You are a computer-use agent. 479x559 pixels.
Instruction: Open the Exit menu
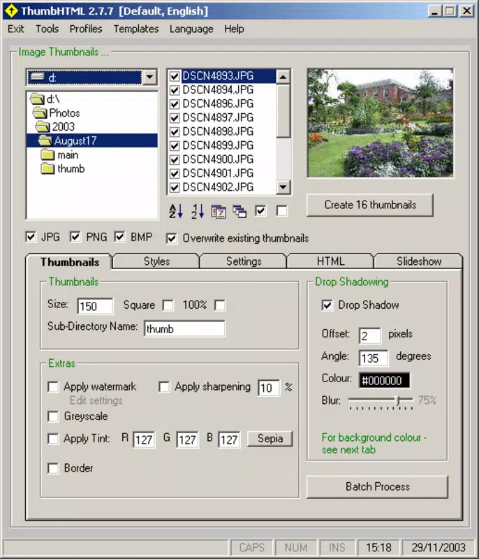point(16,29)
